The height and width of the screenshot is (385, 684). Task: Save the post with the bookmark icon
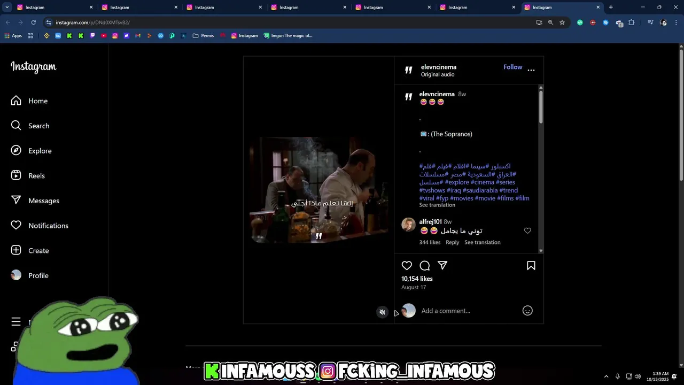tap(531, 266)
